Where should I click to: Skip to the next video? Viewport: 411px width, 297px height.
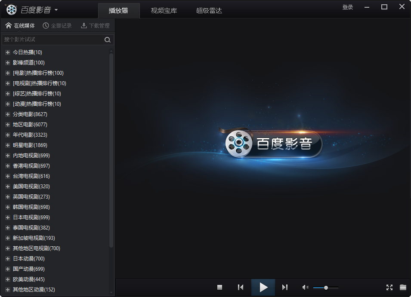tap(285, 287)
